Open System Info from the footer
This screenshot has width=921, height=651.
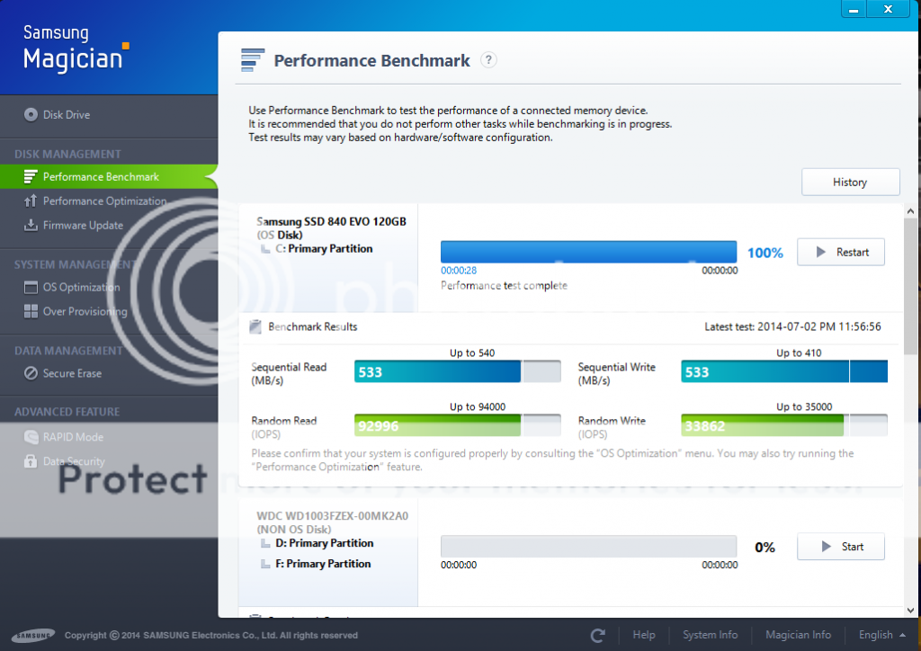[x=710, y=635]
